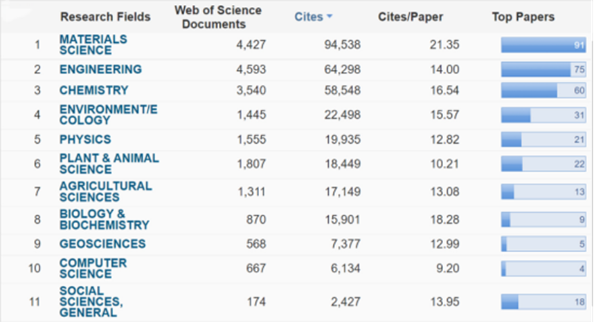This screenshot has width=594, height=322.
Task: Click Environment/Ecology top papers bar showing 31
Action: pyautogui.click(x=543, y=115)
